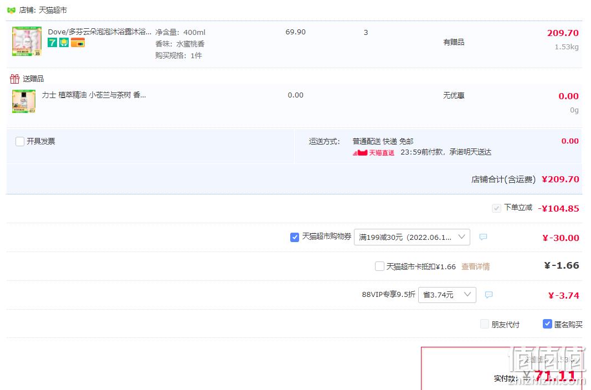This screenshot has width=591, height=390.
Task: Click the 实付款 label
Action: pos(506,379)
